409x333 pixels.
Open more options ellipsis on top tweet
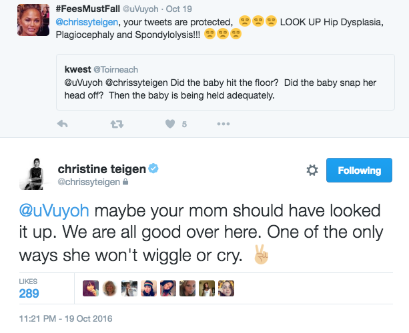[223, 124]
